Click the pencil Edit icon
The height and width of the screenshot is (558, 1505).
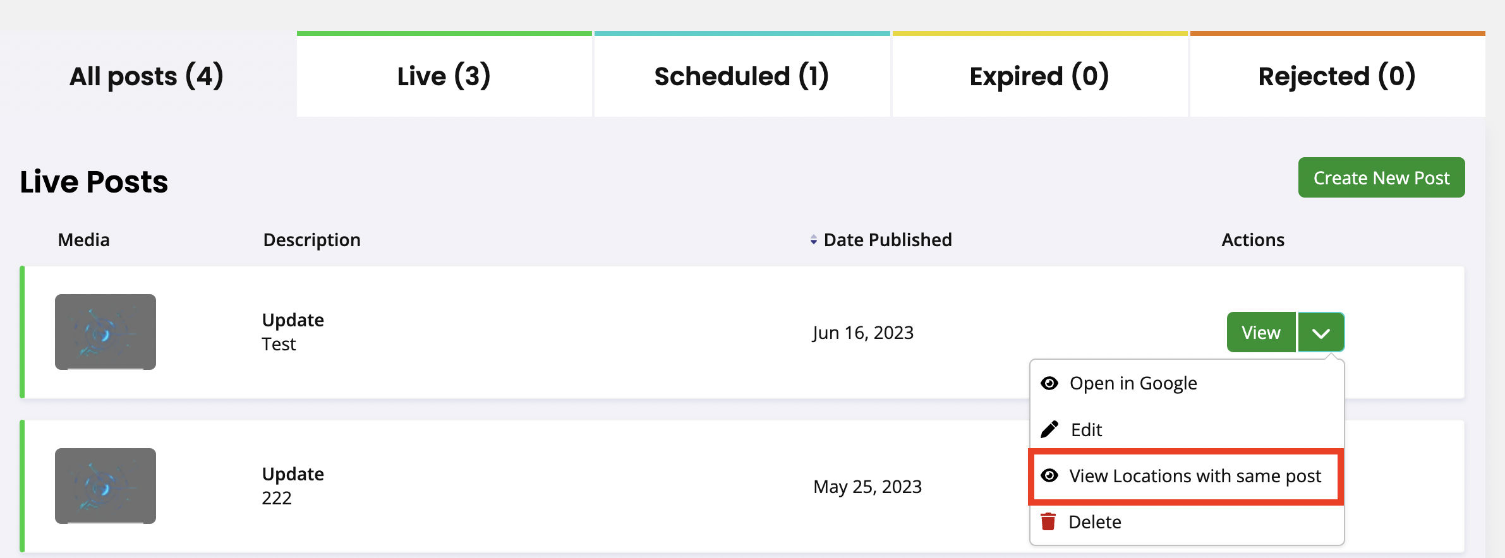pos(1049,429)
